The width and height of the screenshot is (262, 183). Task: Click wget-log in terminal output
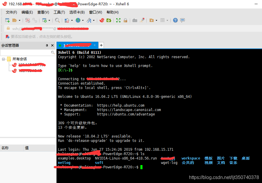coord(169,163)
